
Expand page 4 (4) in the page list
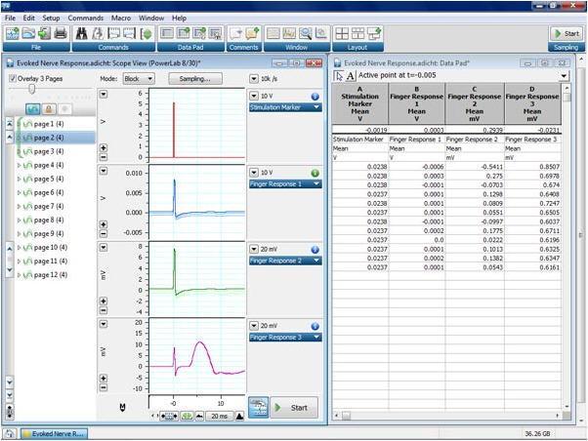[x=19, y=165]
